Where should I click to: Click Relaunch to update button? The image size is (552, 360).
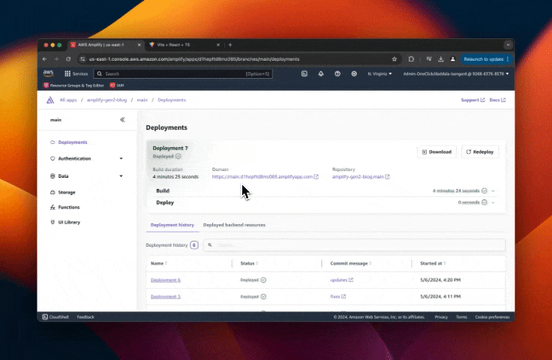[x=486, y=59]
